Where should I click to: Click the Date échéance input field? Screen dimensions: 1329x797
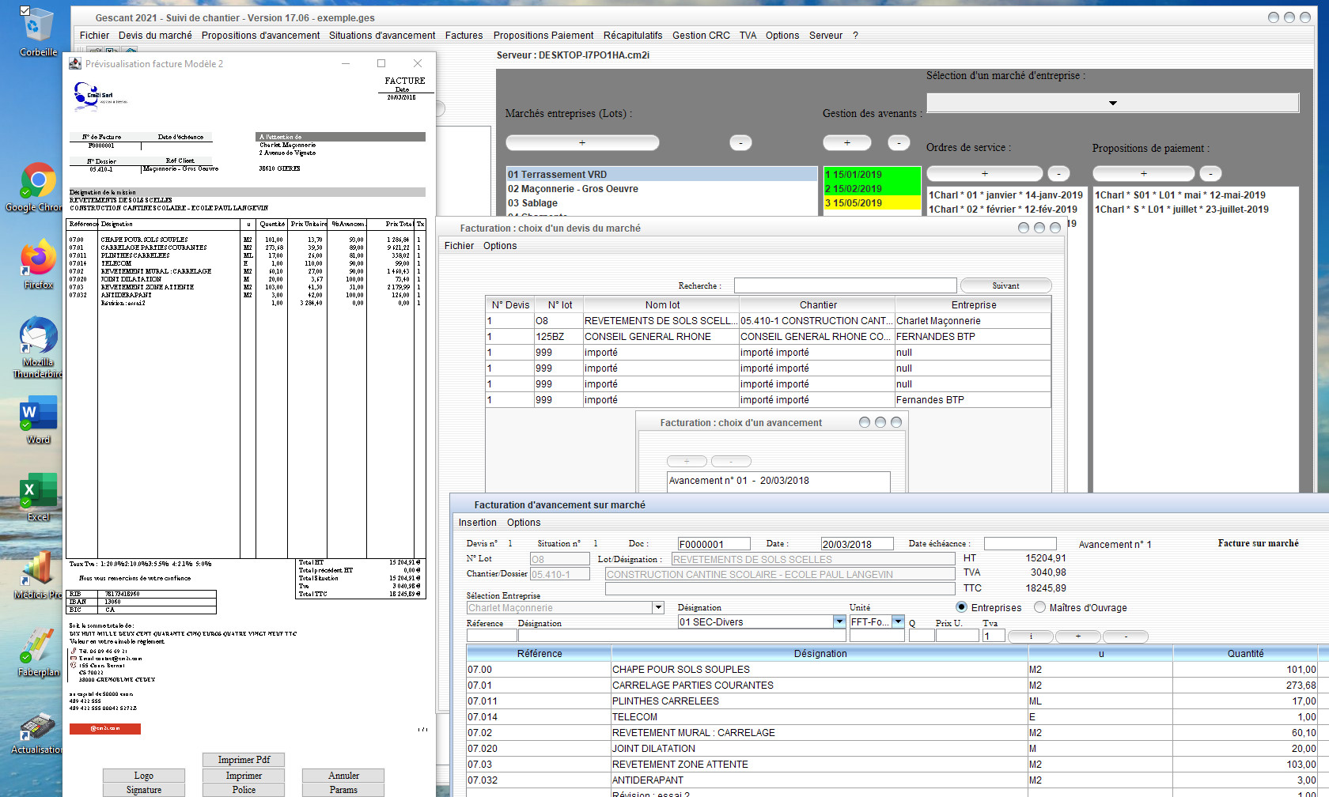tap(1020, 544)
